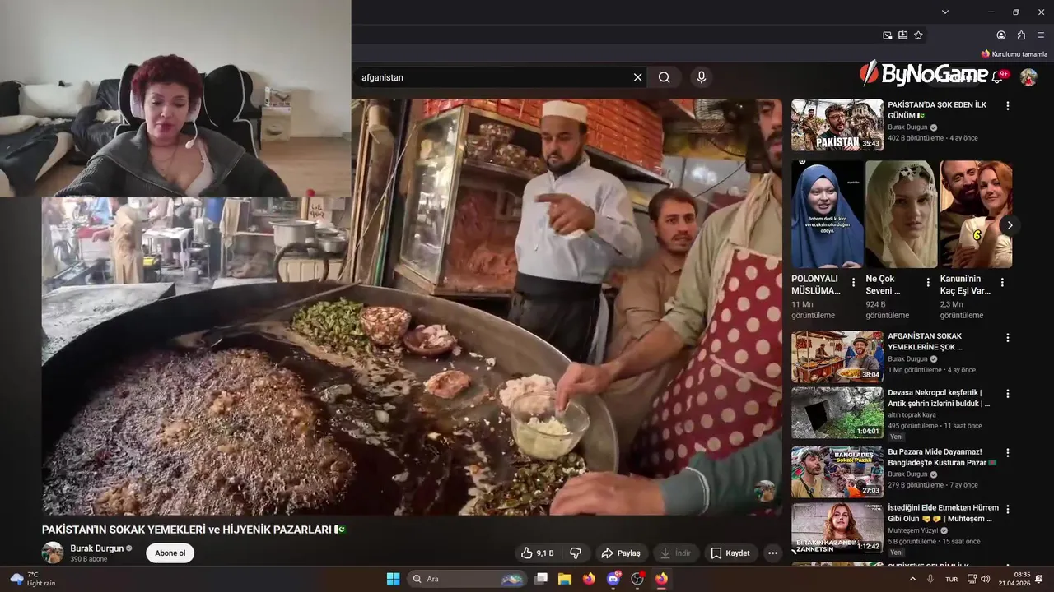Open clock showing 08:35 21.04.2026
This screenshot has height=592, width=1054.
click(1014, 579)
